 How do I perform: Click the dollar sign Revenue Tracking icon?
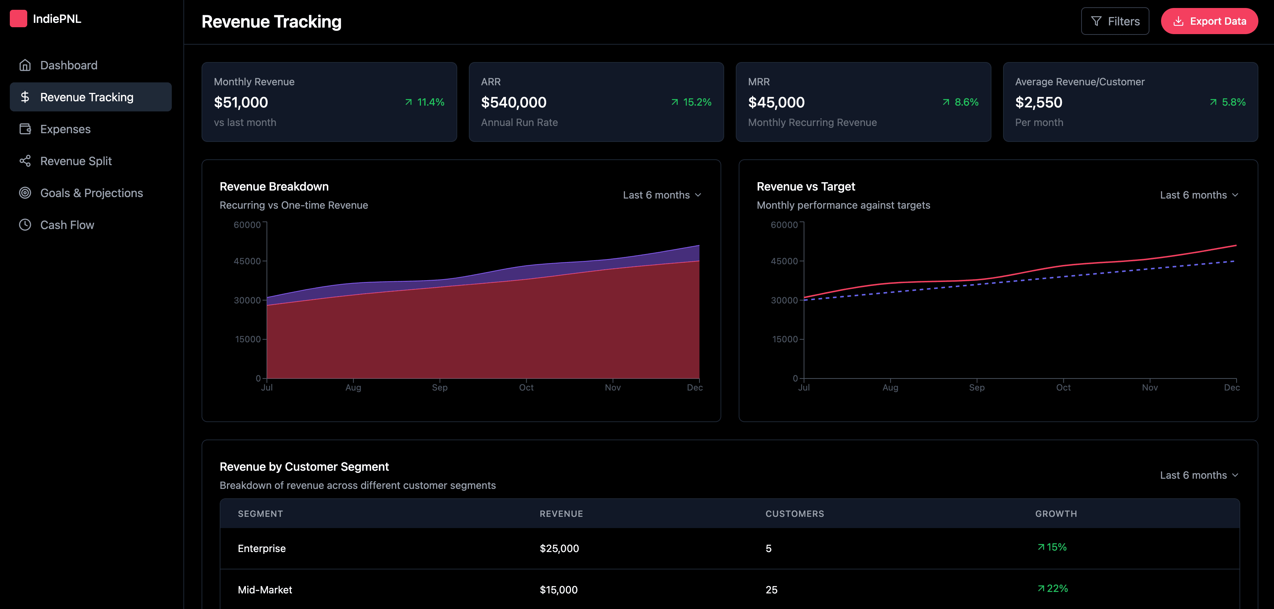tap(25, 97)
